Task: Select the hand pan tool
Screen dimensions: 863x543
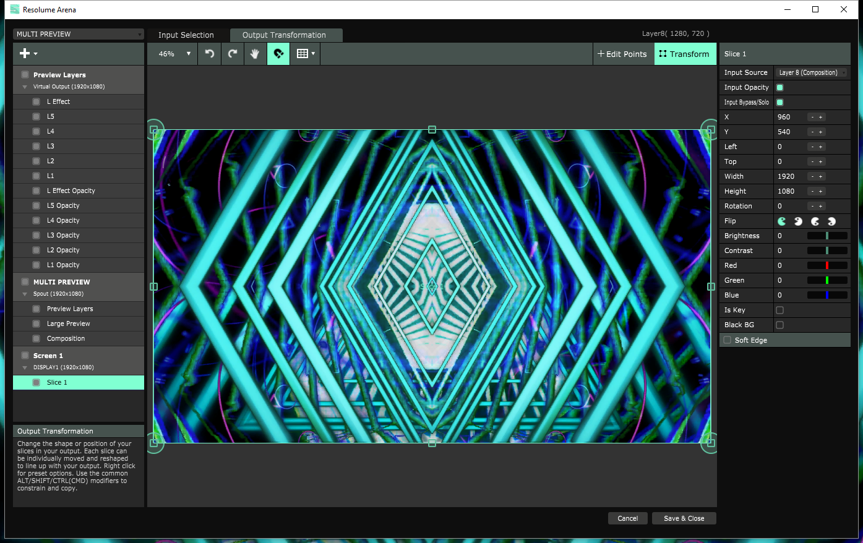Action: 255,54
